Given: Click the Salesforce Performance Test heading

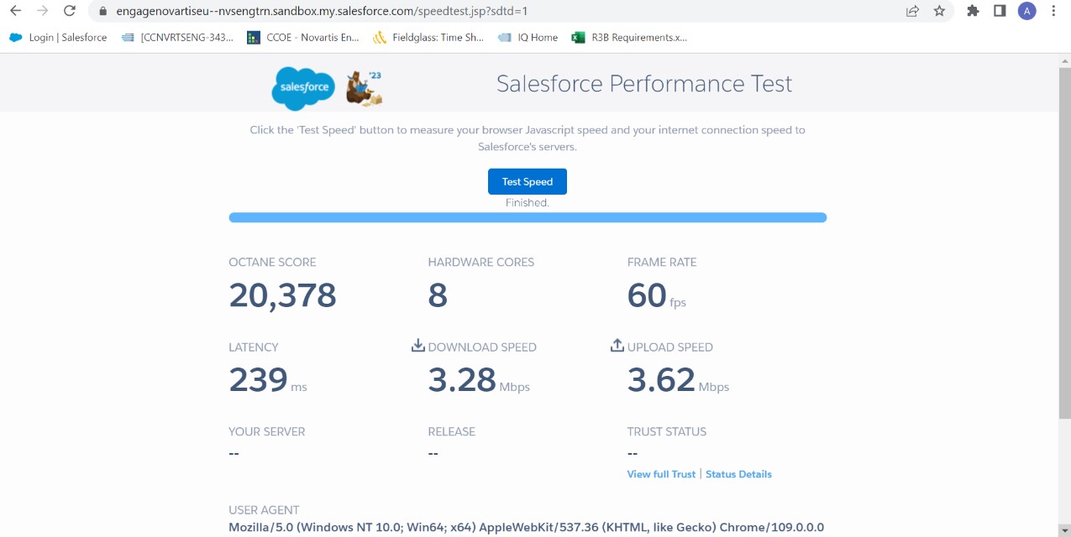Looking at the screenshot, I should coord(644,84).
